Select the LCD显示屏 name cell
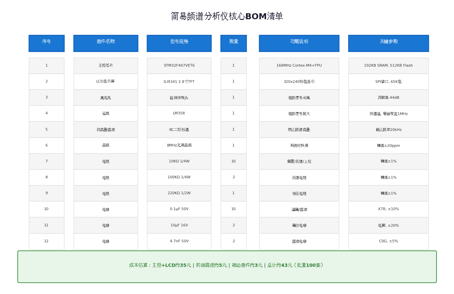 [106, 82]
